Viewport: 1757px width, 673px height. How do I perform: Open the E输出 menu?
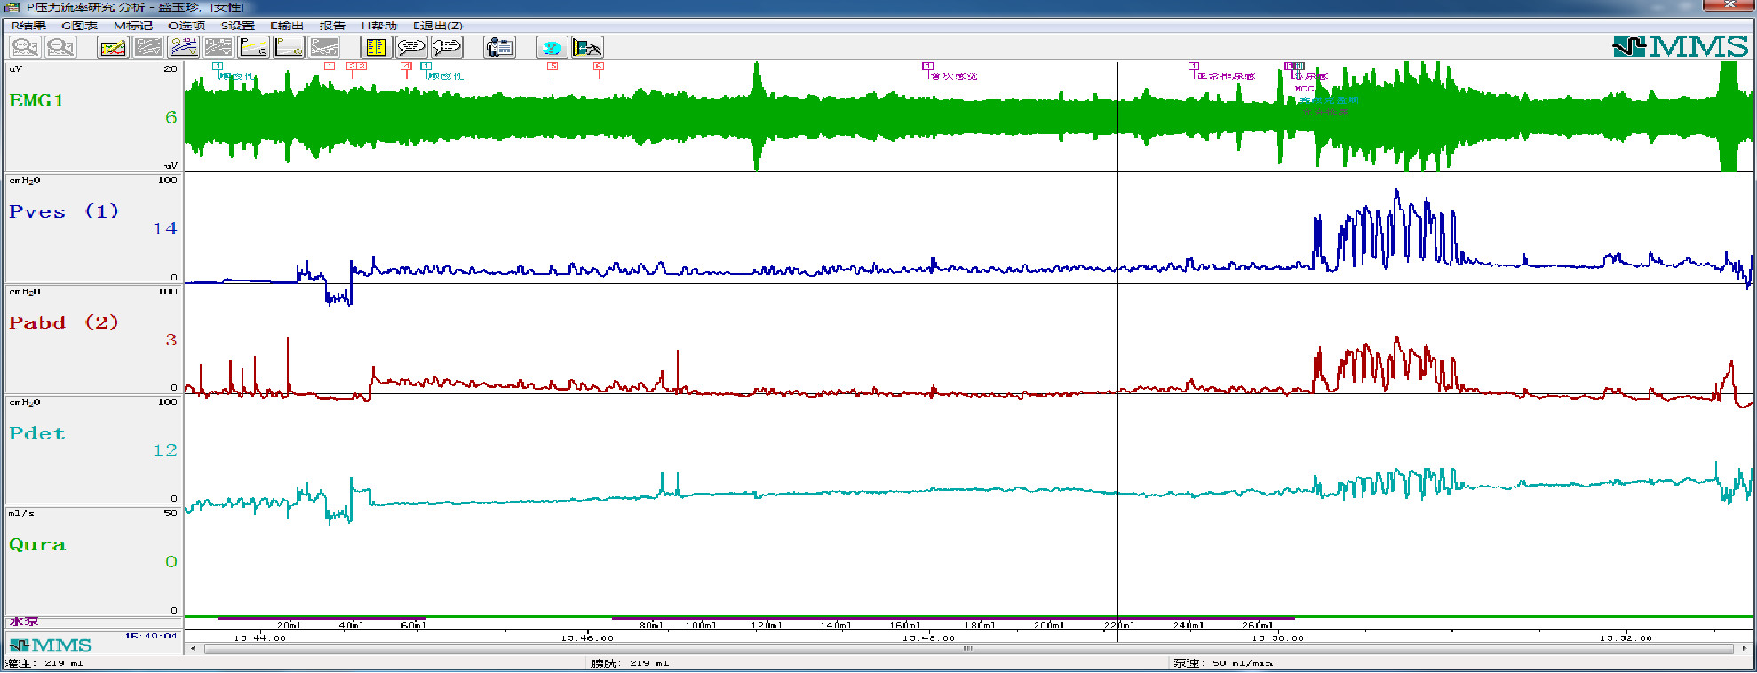pos(287,26)
